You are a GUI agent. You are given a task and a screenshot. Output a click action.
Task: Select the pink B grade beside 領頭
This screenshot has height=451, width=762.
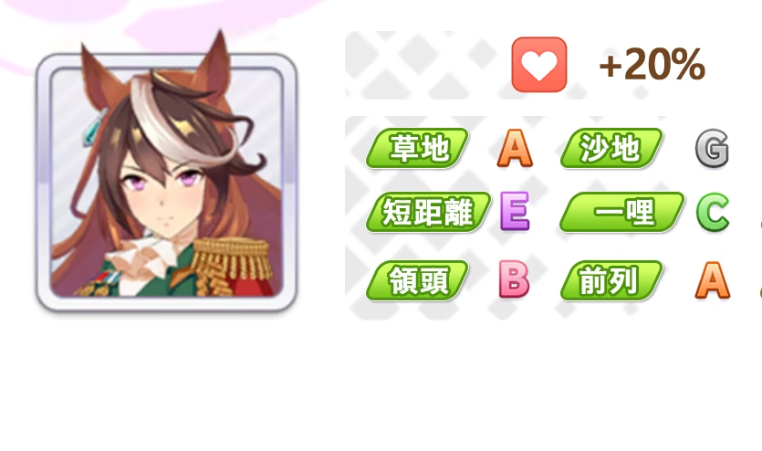tap(514, 279)
